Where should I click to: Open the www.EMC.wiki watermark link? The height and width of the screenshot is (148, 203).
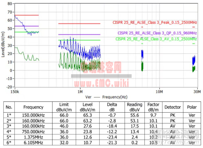coord(97,81)
